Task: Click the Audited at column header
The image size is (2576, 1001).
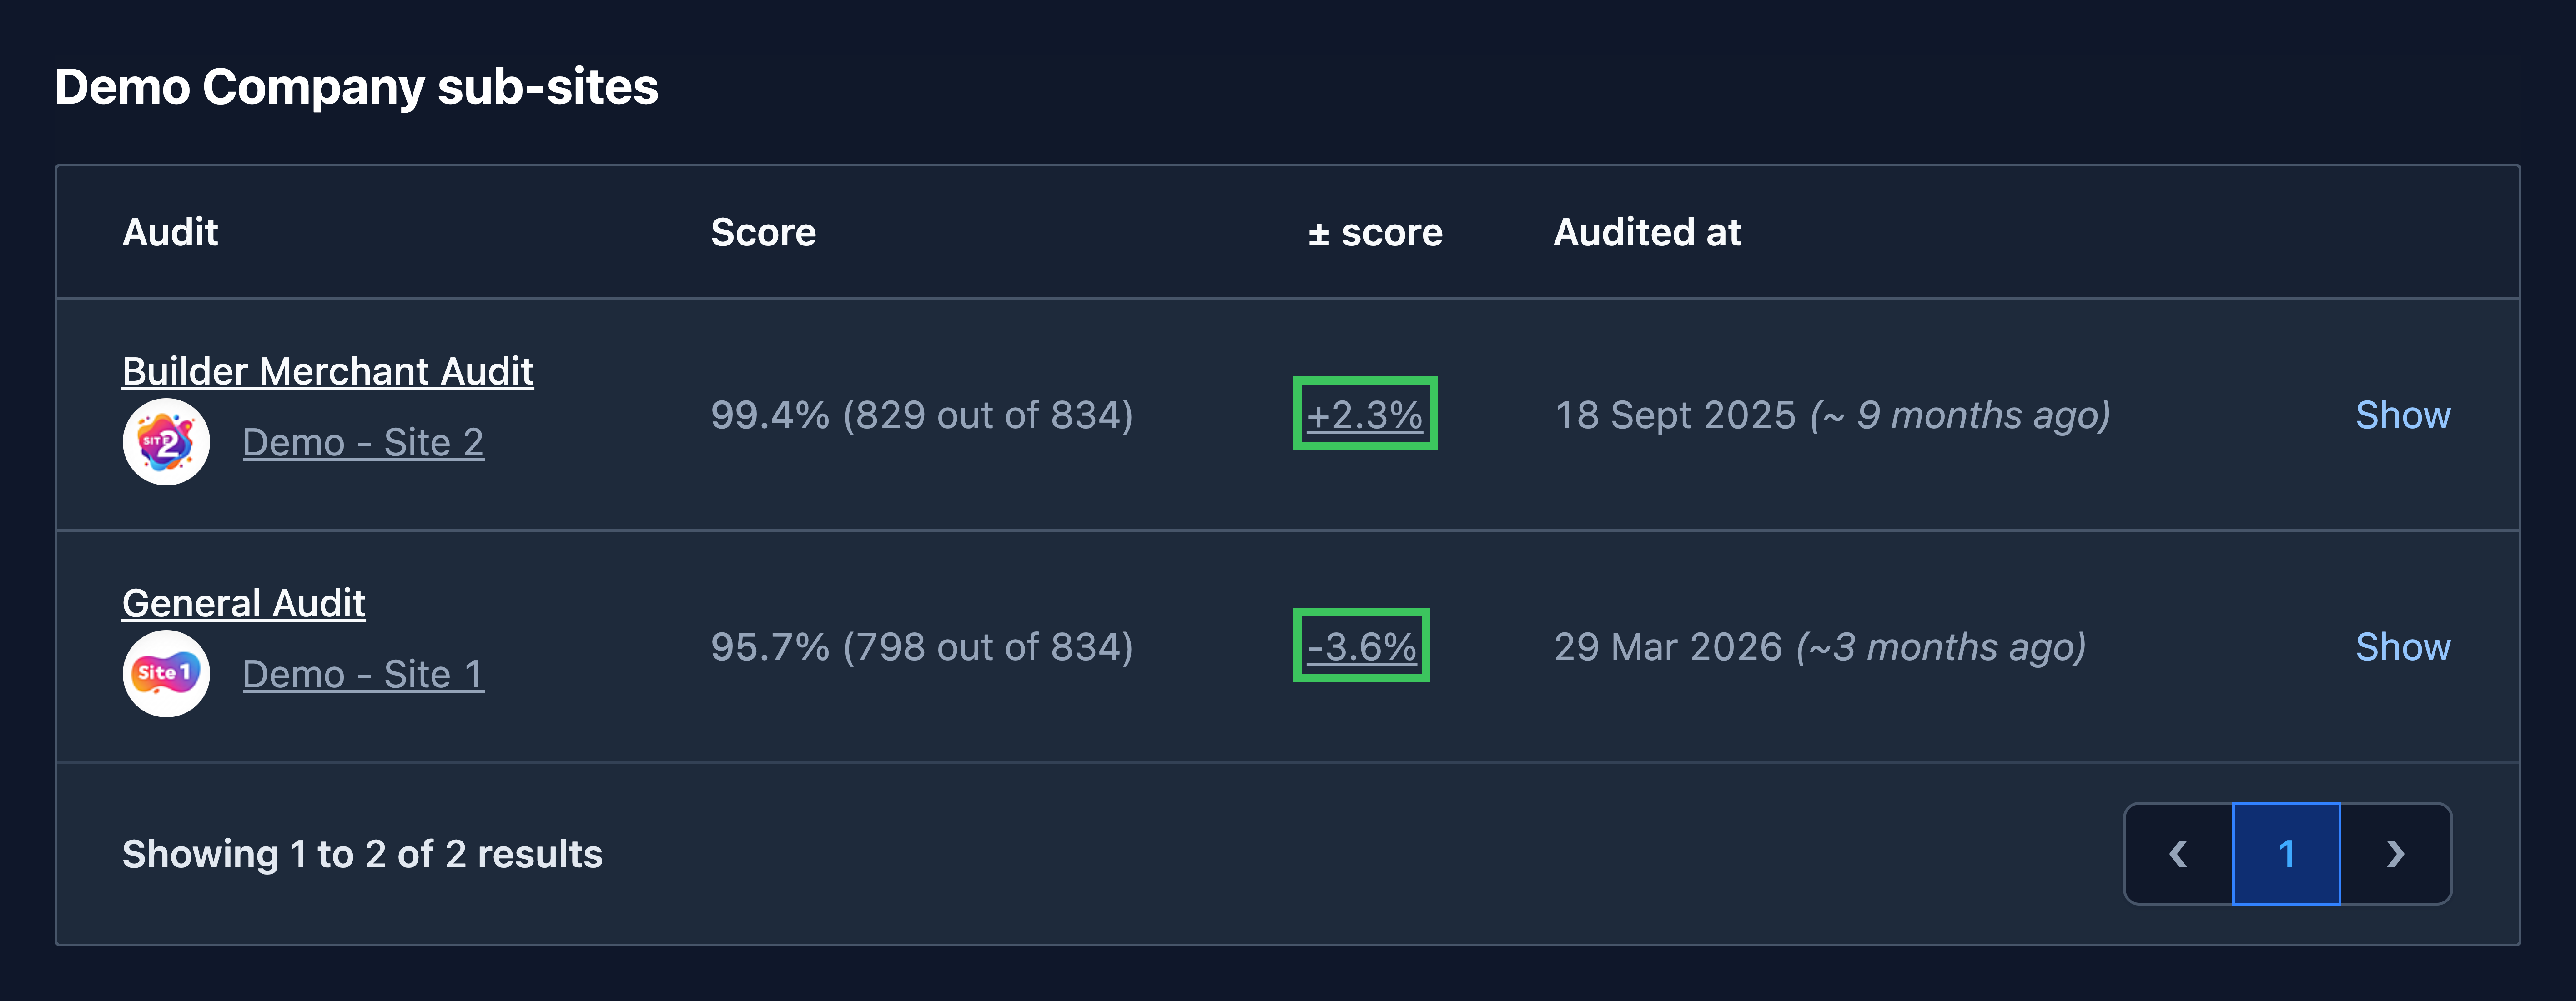Action: tap(1647, 232)
